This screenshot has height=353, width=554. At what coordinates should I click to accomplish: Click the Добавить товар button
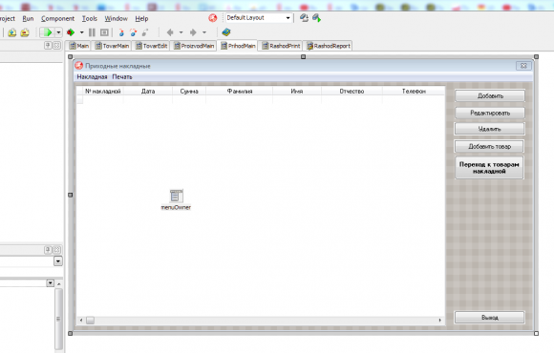(489, 146)
